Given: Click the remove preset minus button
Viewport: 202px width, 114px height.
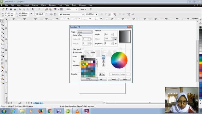Looking at the screenshot, I should click(x=104, y=74).
